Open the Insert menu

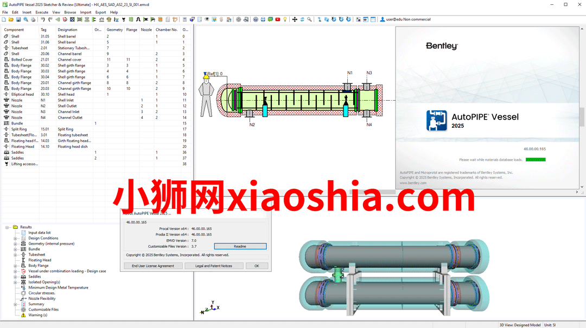27,12
